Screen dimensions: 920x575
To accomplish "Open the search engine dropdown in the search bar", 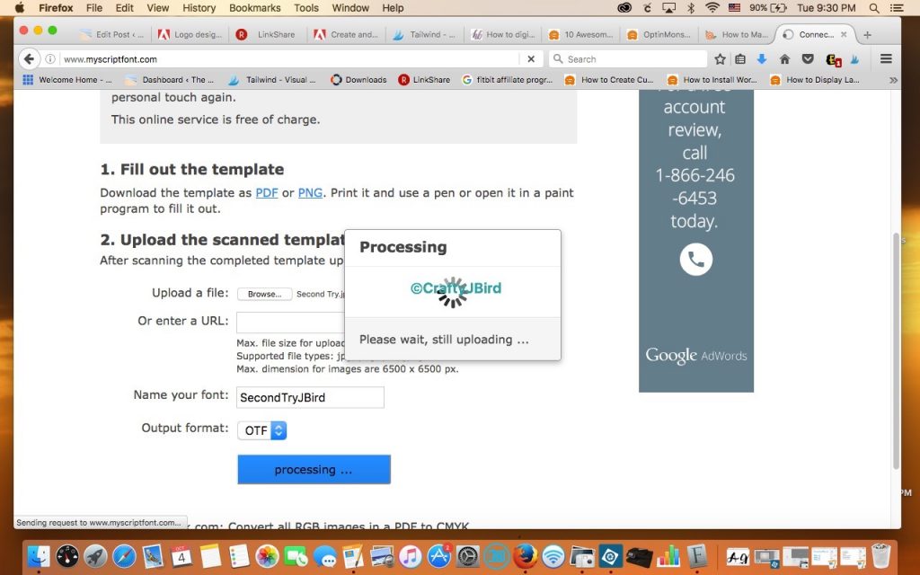I will (x=557, y=58).
